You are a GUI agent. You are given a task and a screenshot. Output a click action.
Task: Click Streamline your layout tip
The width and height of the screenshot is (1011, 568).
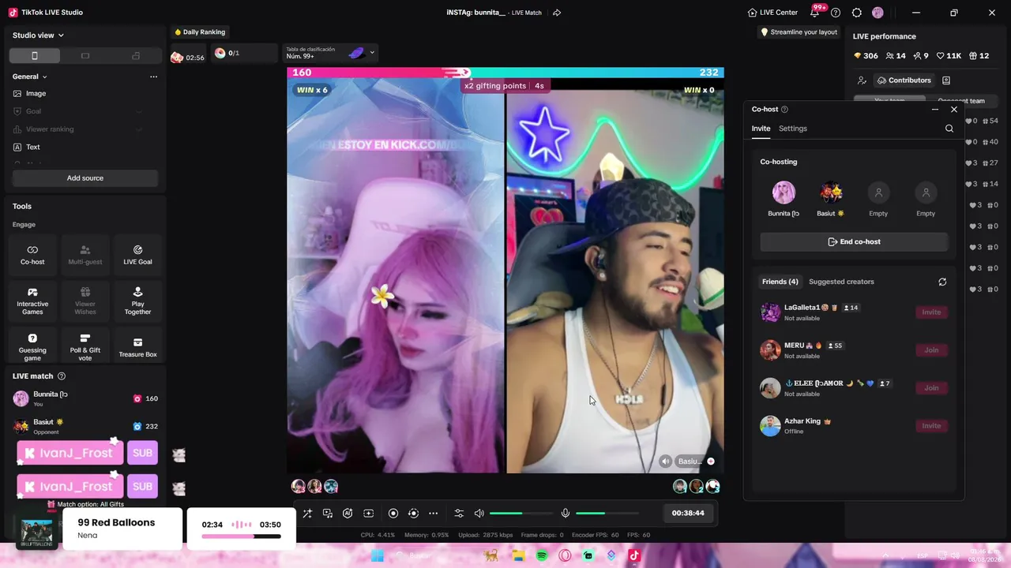coord(798,32)
